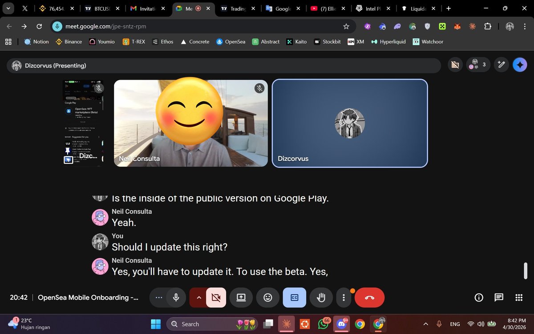This screenshot has height=334, width=534.
Task: Open the weather widget 23°C Hujan ringan
Action: [x=29, y=324]
